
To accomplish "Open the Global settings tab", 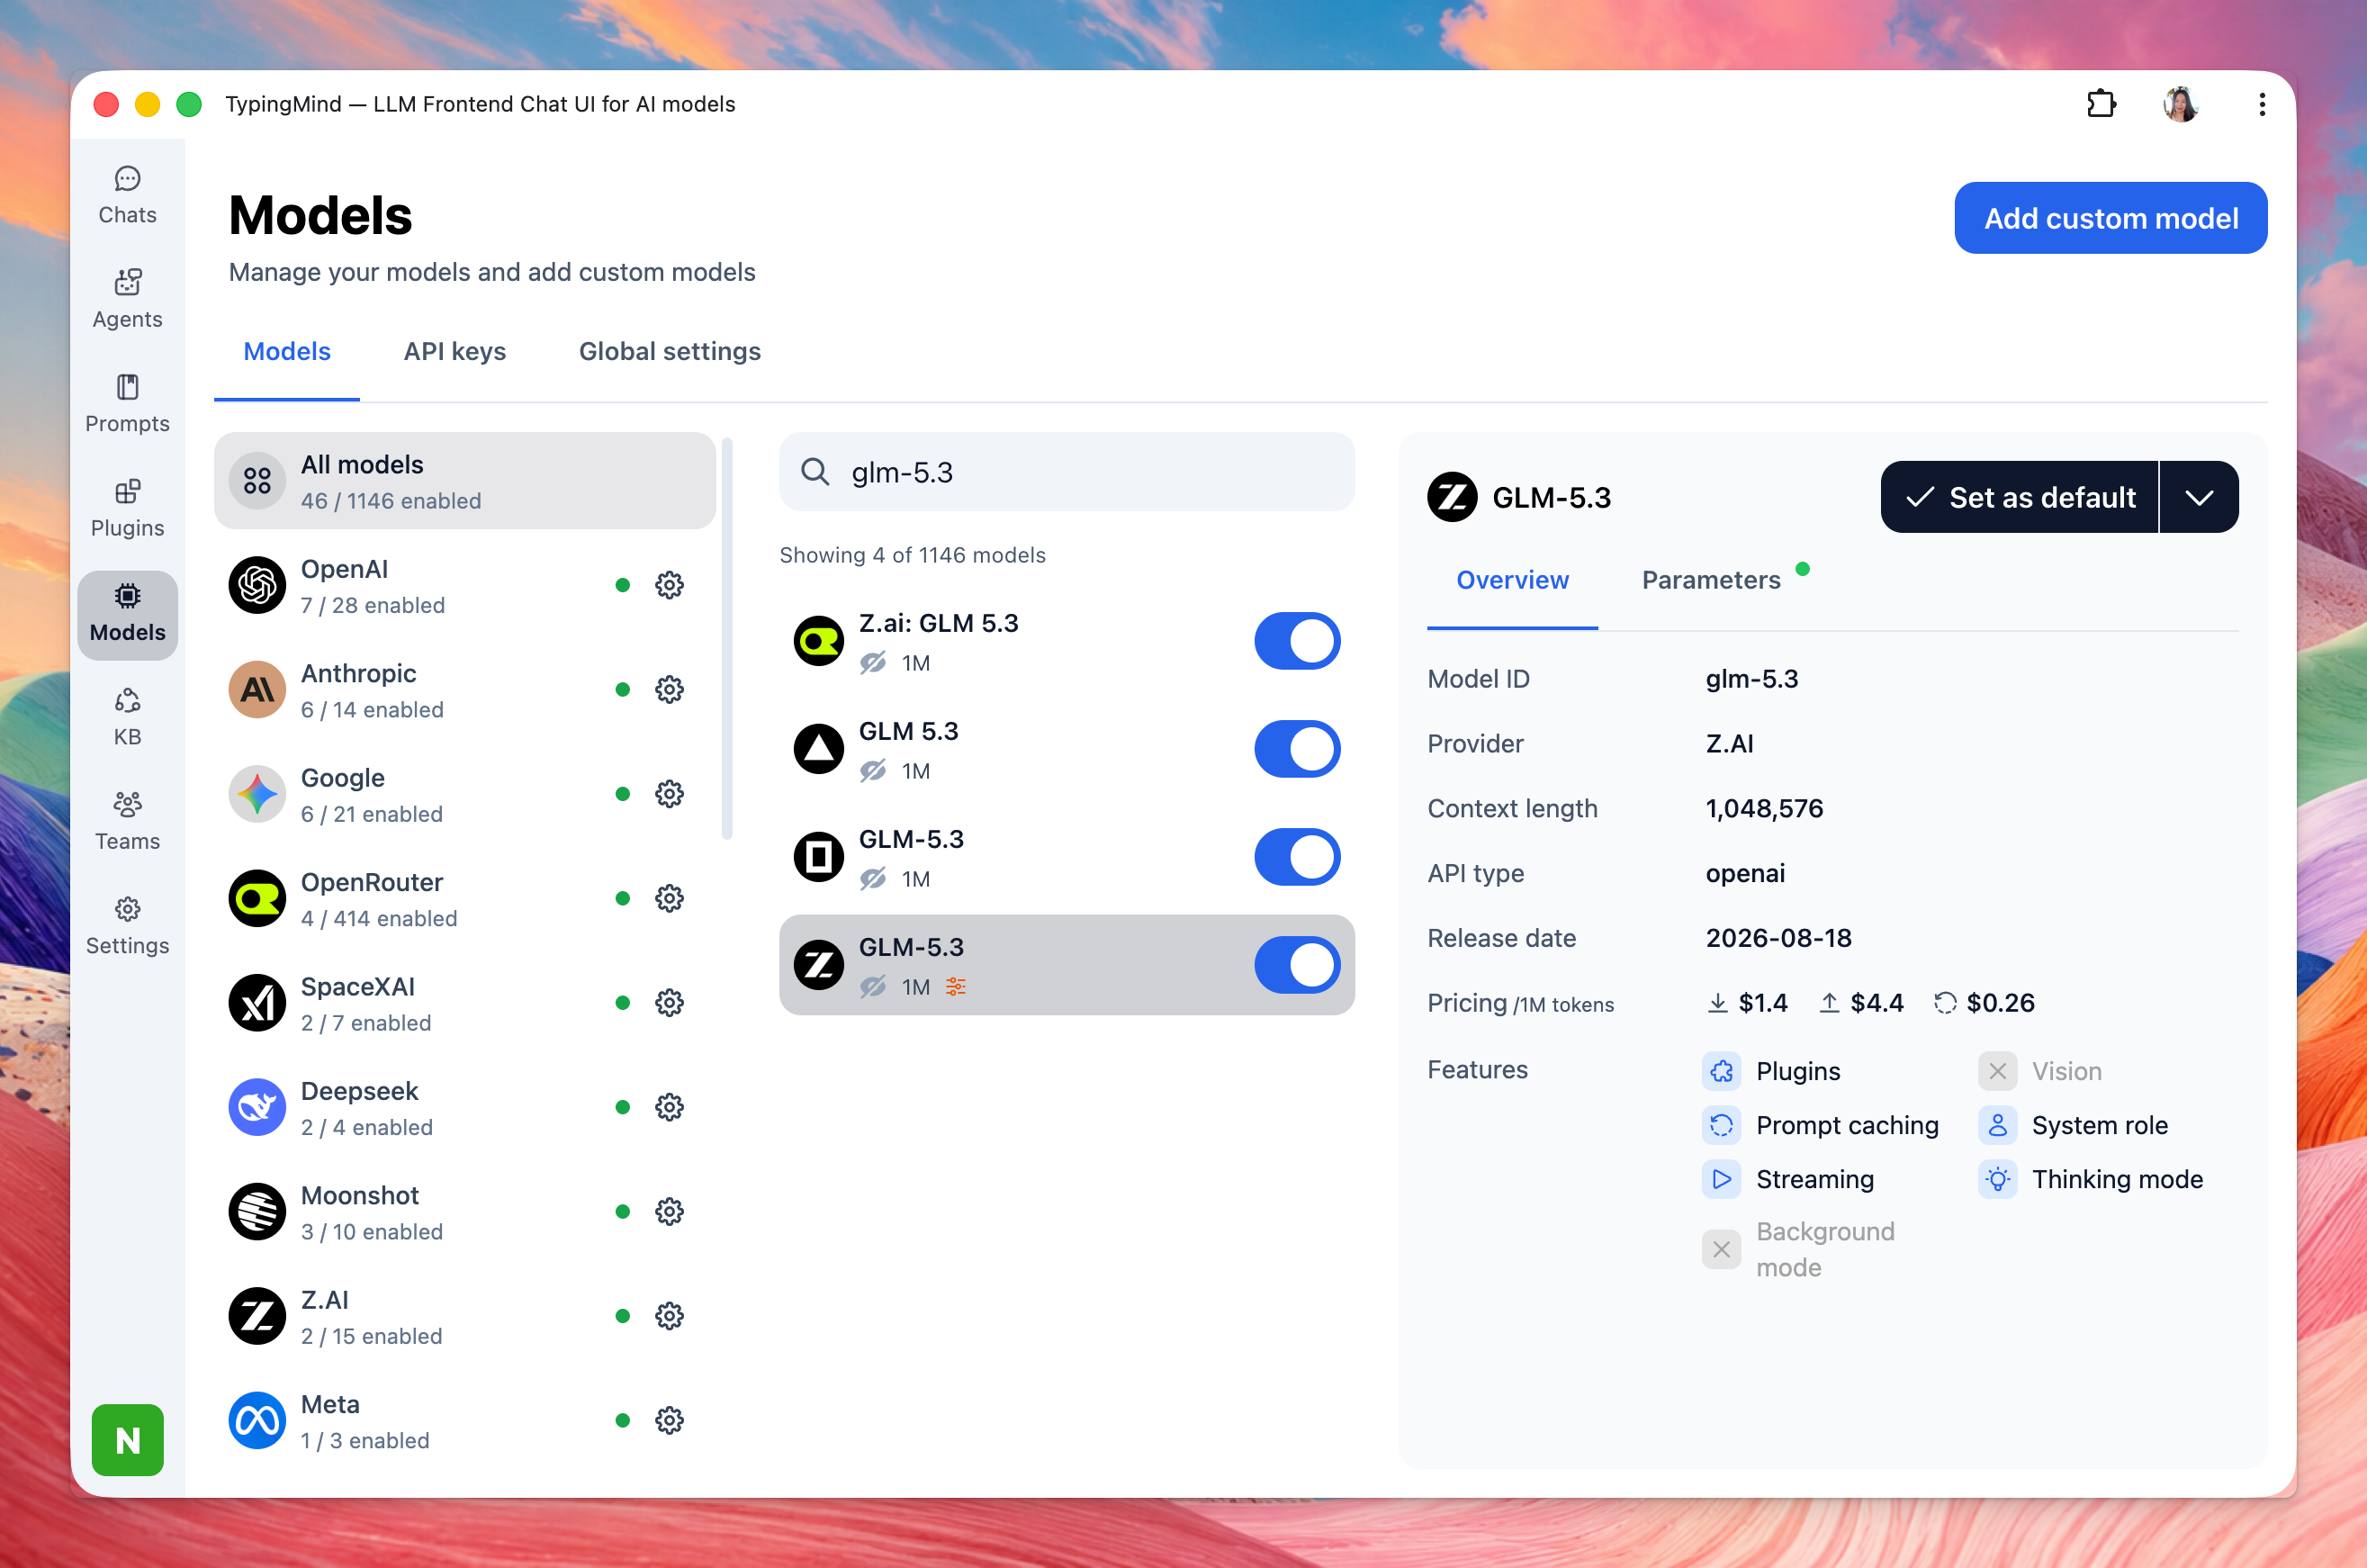I will 670,351.
